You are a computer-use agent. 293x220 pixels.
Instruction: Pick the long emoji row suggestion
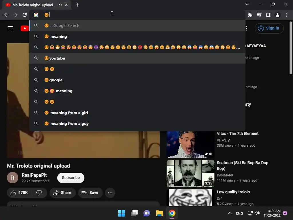137,47
